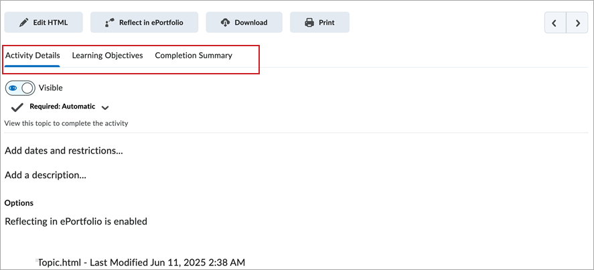Toggle the Visible switch off

tap(20, 88)
